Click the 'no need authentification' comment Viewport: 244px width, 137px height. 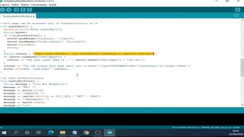tap(22, 78)
